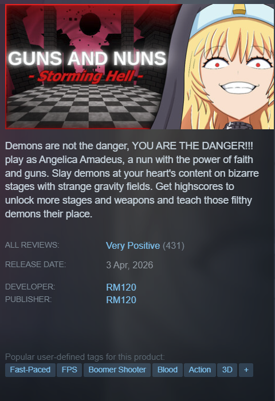Select the Fast-Paced tag
This screenshot has height=401, width=275.
pos(30,370)
